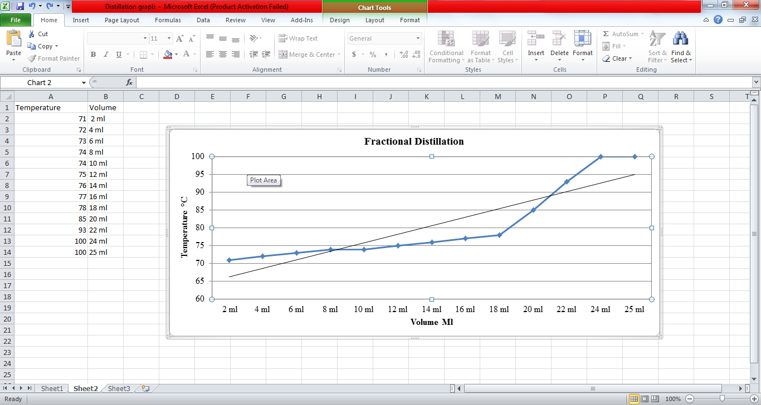Toggle Italic formatting button
The height and width of the screenshot is (405, 761).
[x=106, y=55]
